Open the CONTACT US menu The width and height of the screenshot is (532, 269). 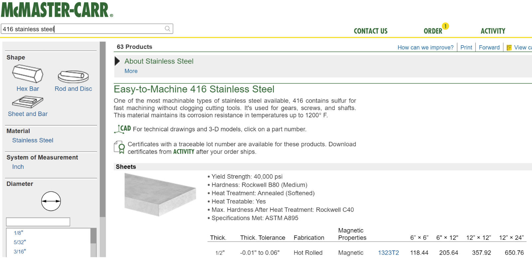371,31
